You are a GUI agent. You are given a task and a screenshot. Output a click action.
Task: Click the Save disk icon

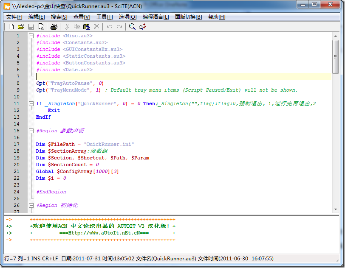(31, 27)
